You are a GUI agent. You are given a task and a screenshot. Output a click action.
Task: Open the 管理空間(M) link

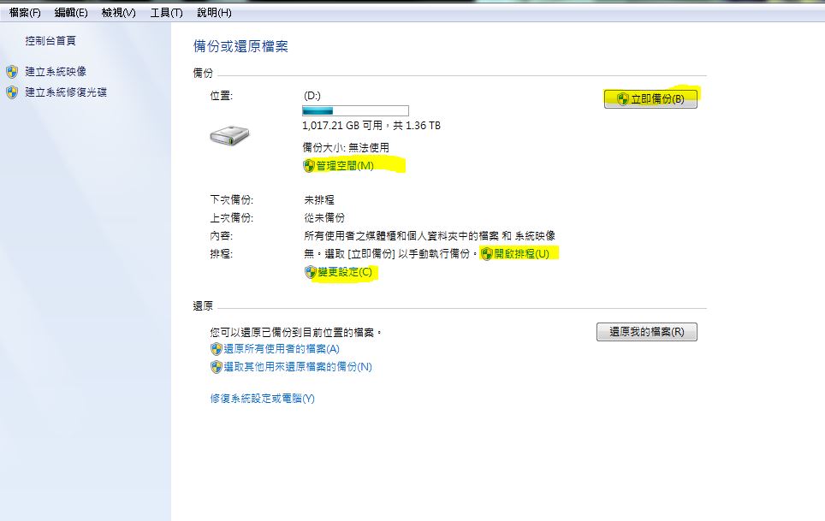point(345,166)
